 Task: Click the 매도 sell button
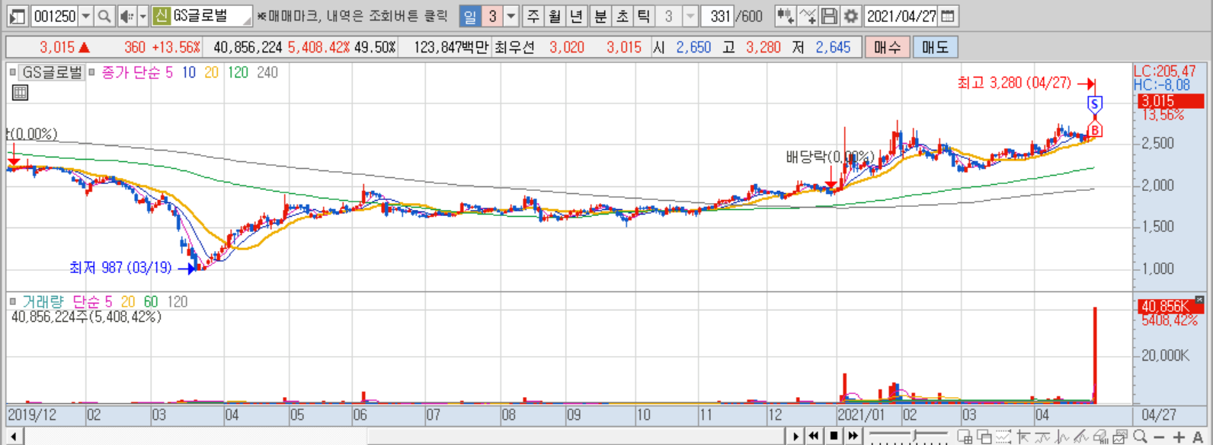pyautogui.click(x=935, y=47)
